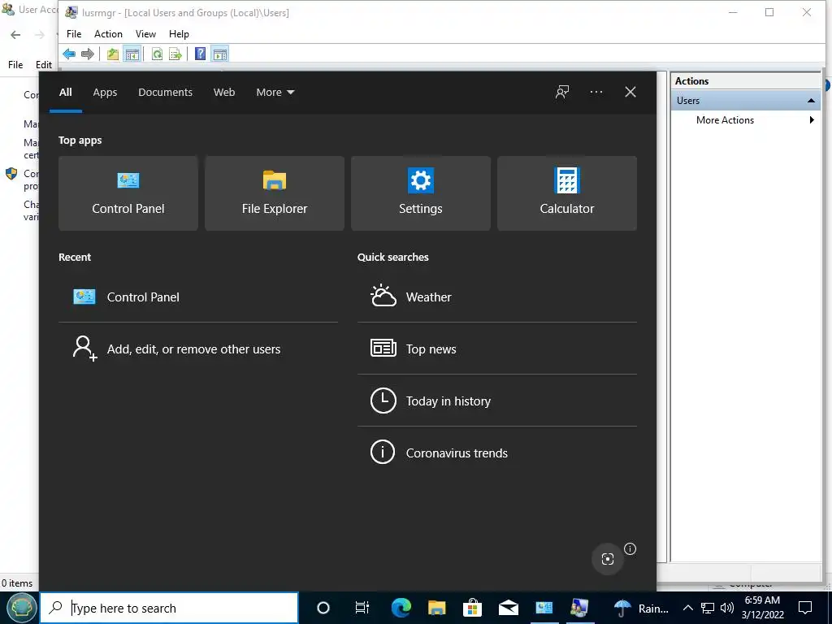Open the three-dot options in search panel
The width and height of the screenshot is (832, 624).
(596, 92)
